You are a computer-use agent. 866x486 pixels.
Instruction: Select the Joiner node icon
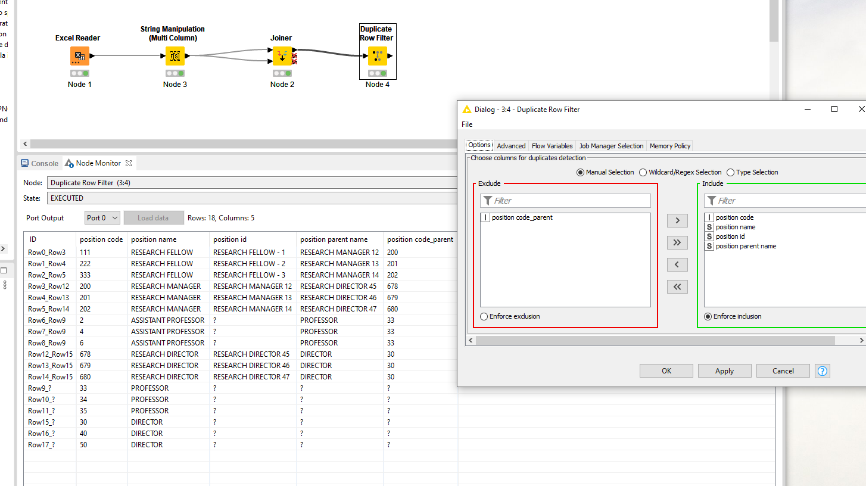point(282,56)
